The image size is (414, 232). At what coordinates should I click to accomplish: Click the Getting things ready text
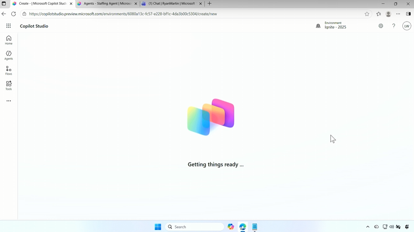pos(216,164)
